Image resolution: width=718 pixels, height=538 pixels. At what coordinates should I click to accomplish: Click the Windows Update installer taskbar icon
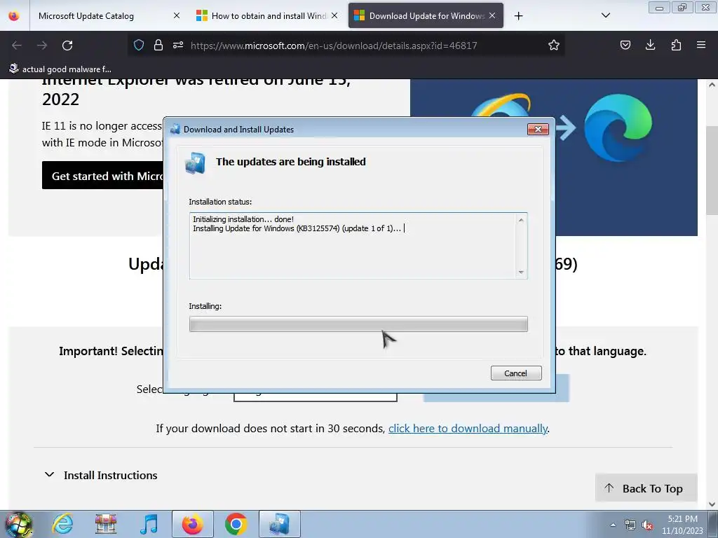click(280, 524)
